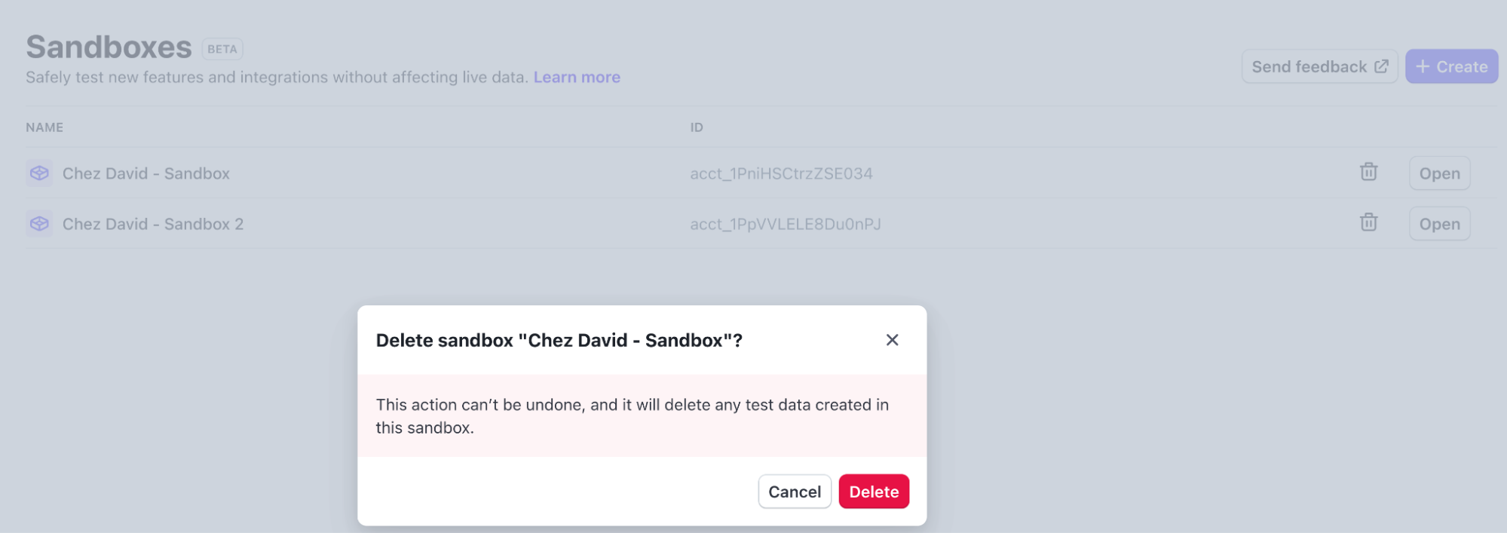Viewport: 1507px width, 533px height.
Task: Click the trash icon for Chez David - Sandbox
Action: click(x=1368, y=173)
